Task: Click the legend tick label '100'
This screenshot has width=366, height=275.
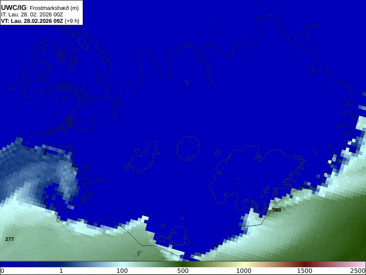Action: 122,271
